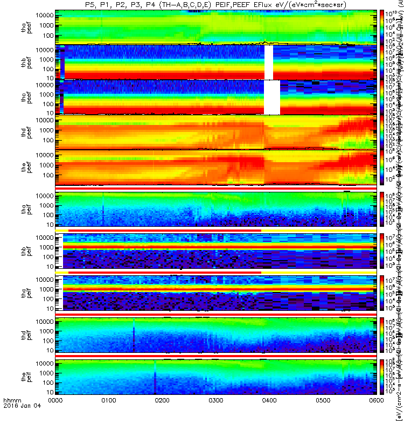Click the color bar beside the tha peif panel
The width and height of the screenshot is (404, 431).
coord(382,209)
